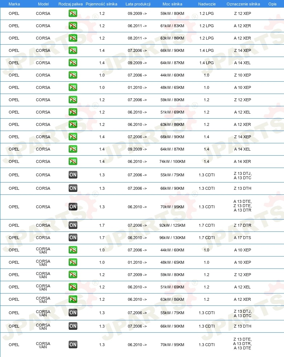The width and height of the screenshot is (284, 357).
Task: Select the Lata produkcji column header
Action: [x=138, y=4]
